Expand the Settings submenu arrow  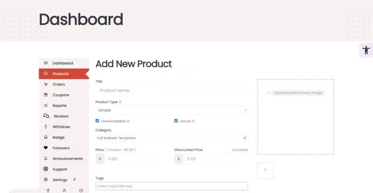[x=75, y=179]
